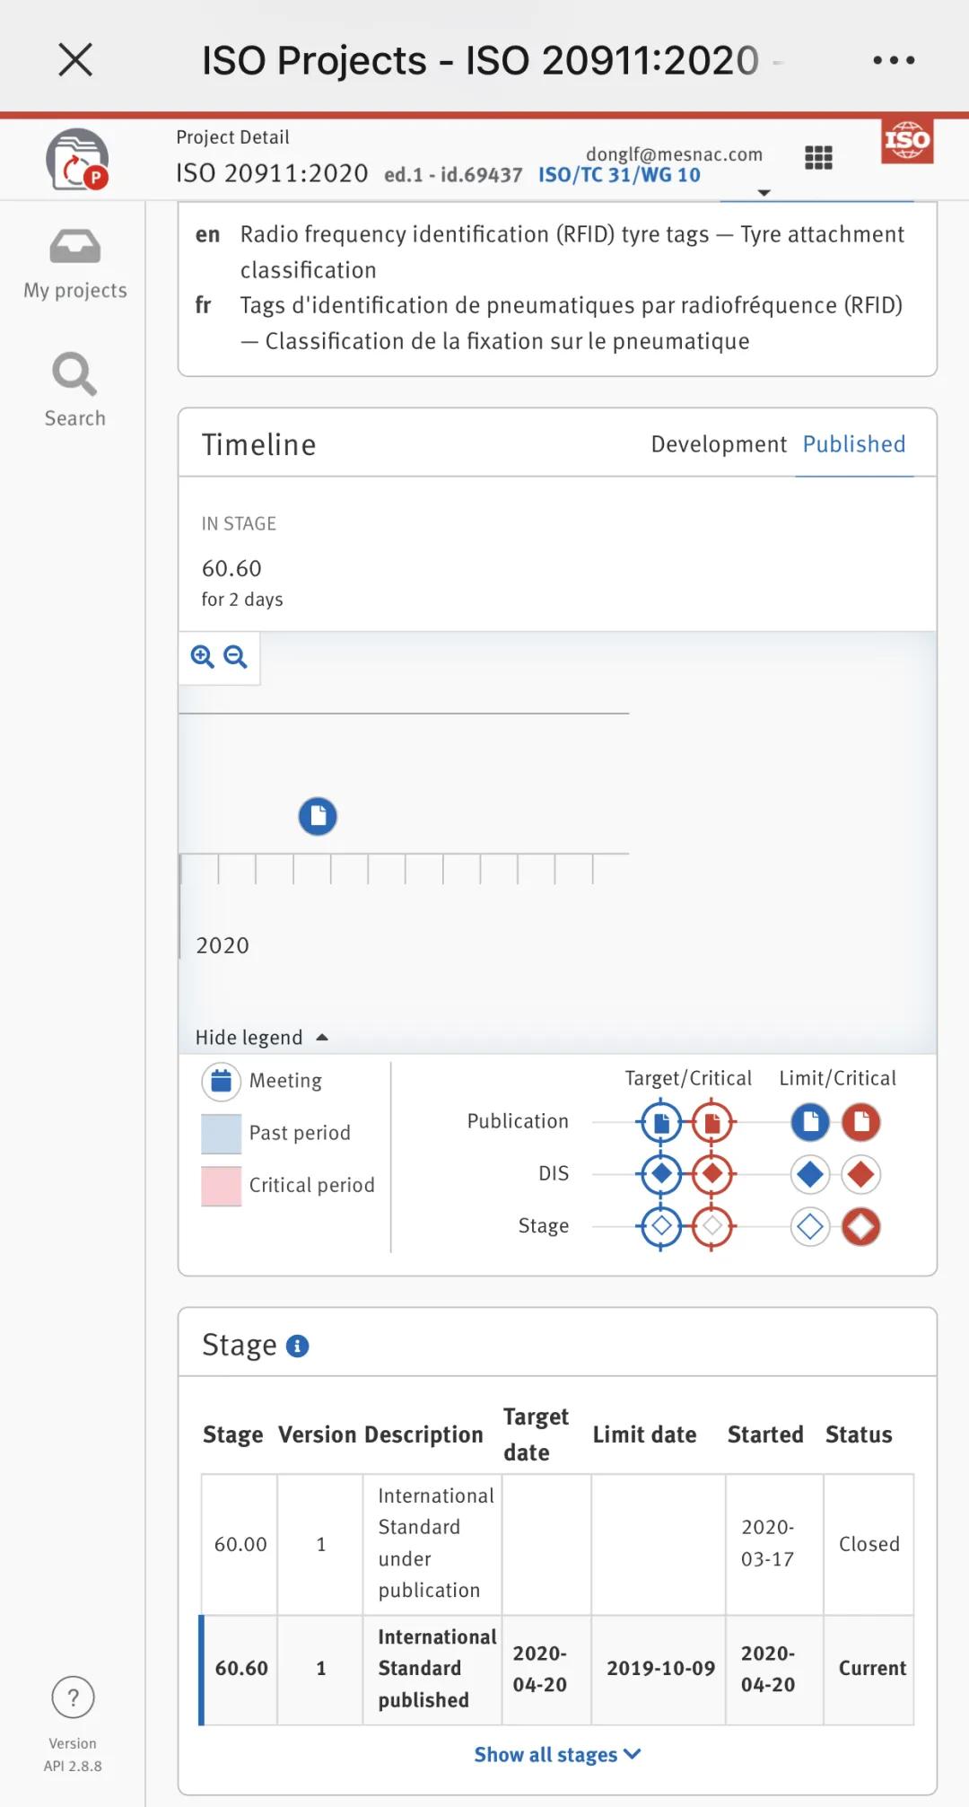Open the ISO Projects app logo icon

pos(77,160)
